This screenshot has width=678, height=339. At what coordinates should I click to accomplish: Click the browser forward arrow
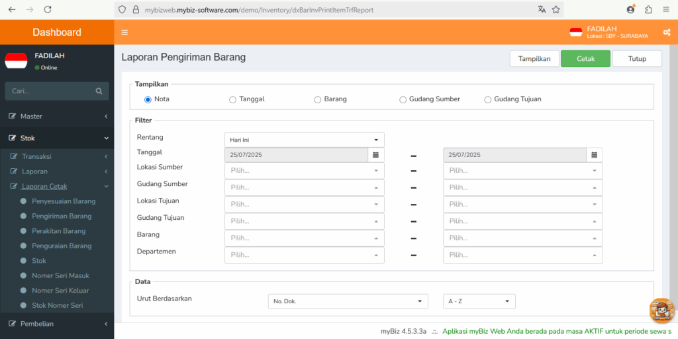coord(30,9)
